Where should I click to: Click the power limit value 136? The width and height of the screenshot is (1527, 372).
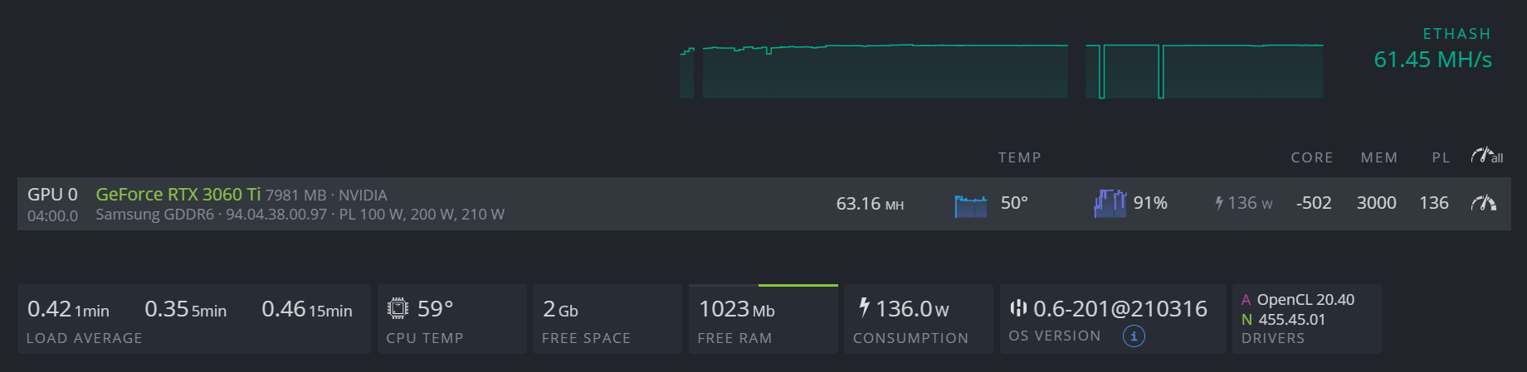1433,203
